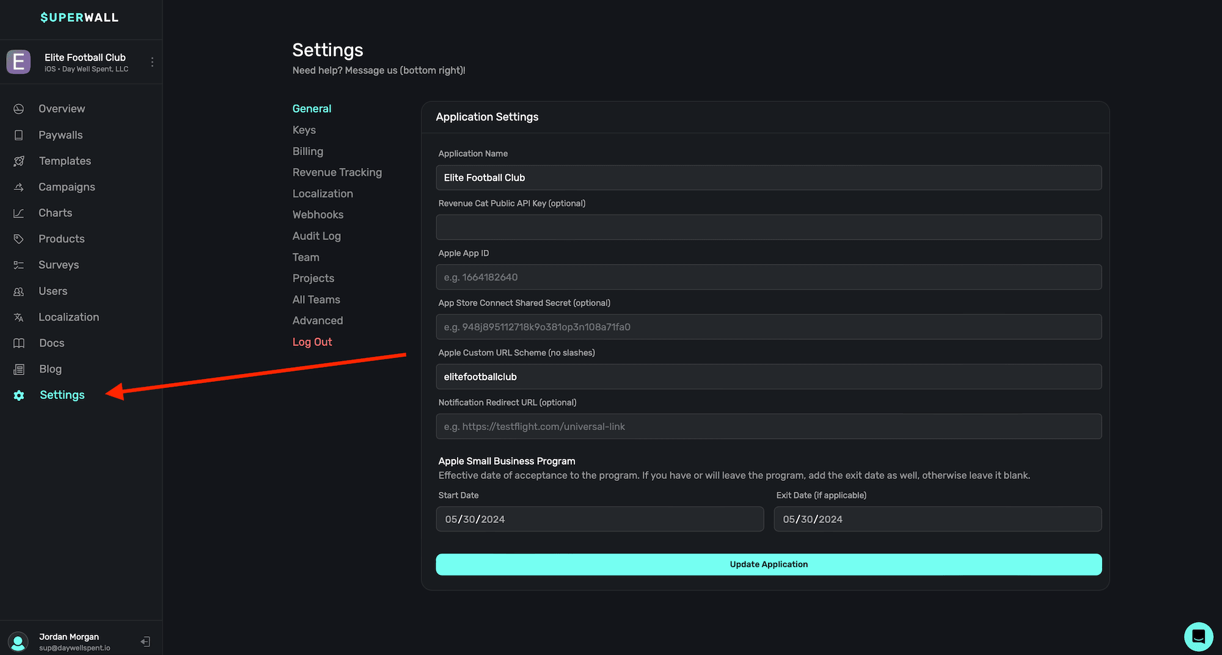The height and width of the screenshot is (655, 1222).
Task: Click the Settings gear icon
Action: (x=19, y=395)
